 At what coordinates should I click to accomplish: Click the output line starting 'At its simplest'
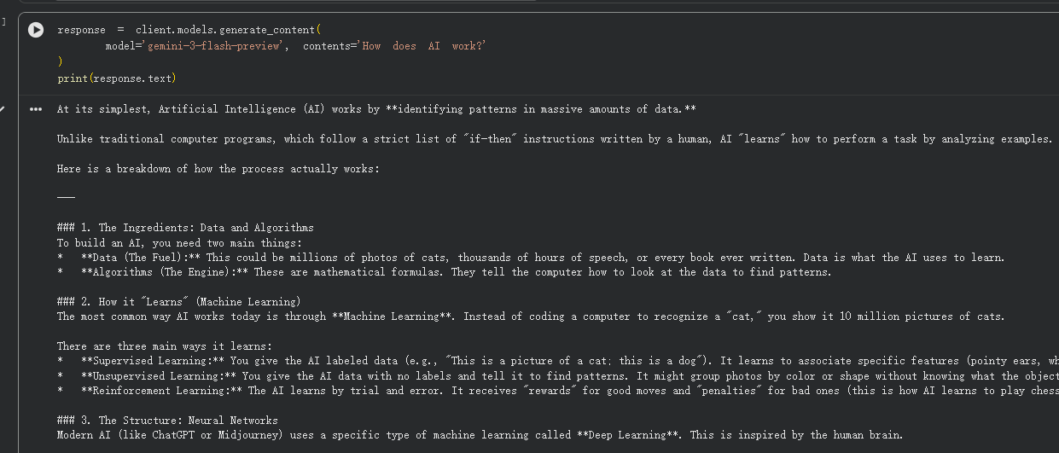(375, 109)
